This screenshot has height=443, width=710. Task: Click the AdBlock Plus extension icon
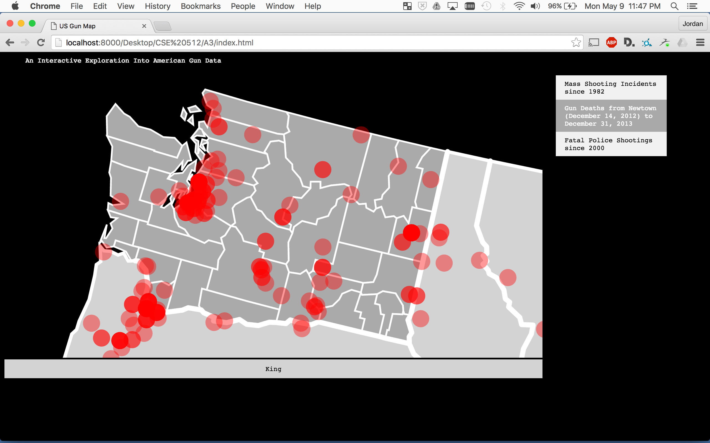(611, 43)
